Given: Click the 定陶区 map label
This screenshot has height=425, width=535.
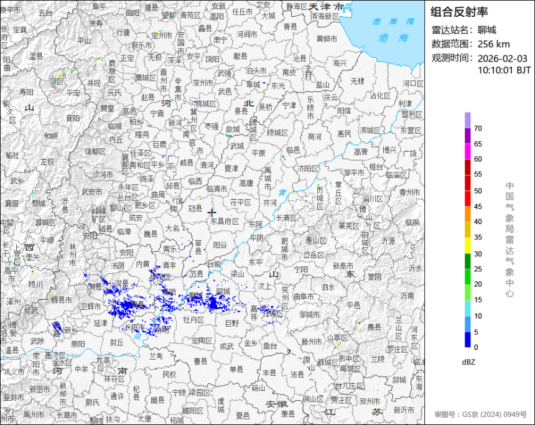Looking at the screenshot, I should click(202, 340).
